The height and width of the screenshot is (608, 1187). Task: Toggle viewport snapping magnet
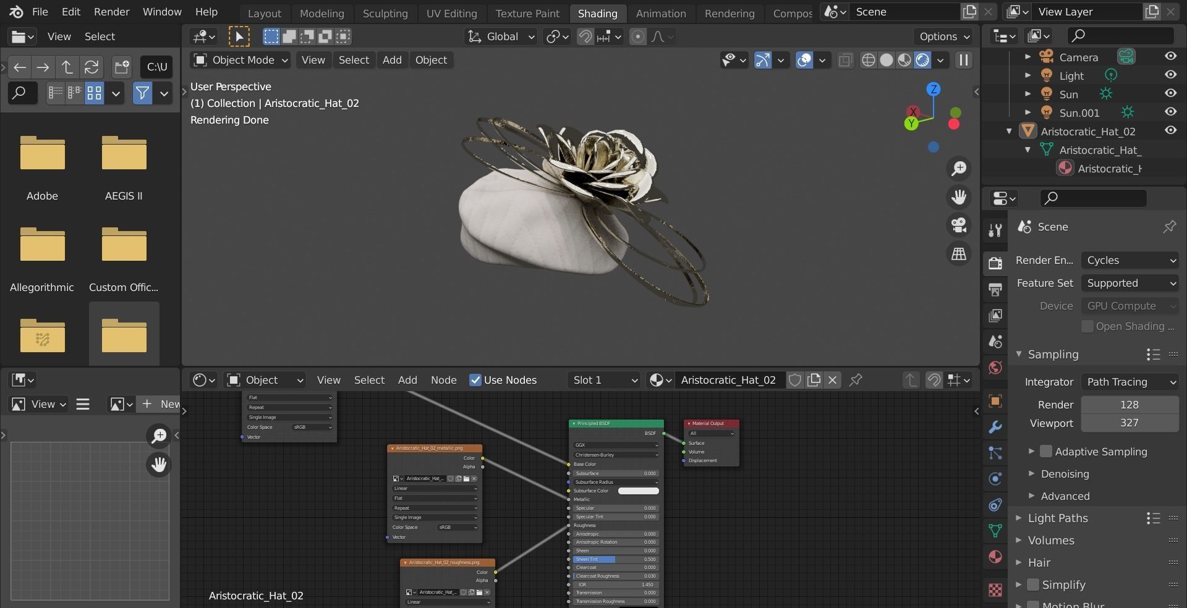point(584,36)
